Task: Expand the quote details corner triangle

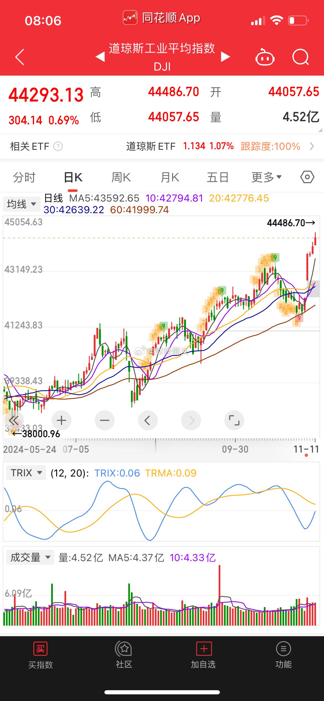Action: (x=320, y=130)
